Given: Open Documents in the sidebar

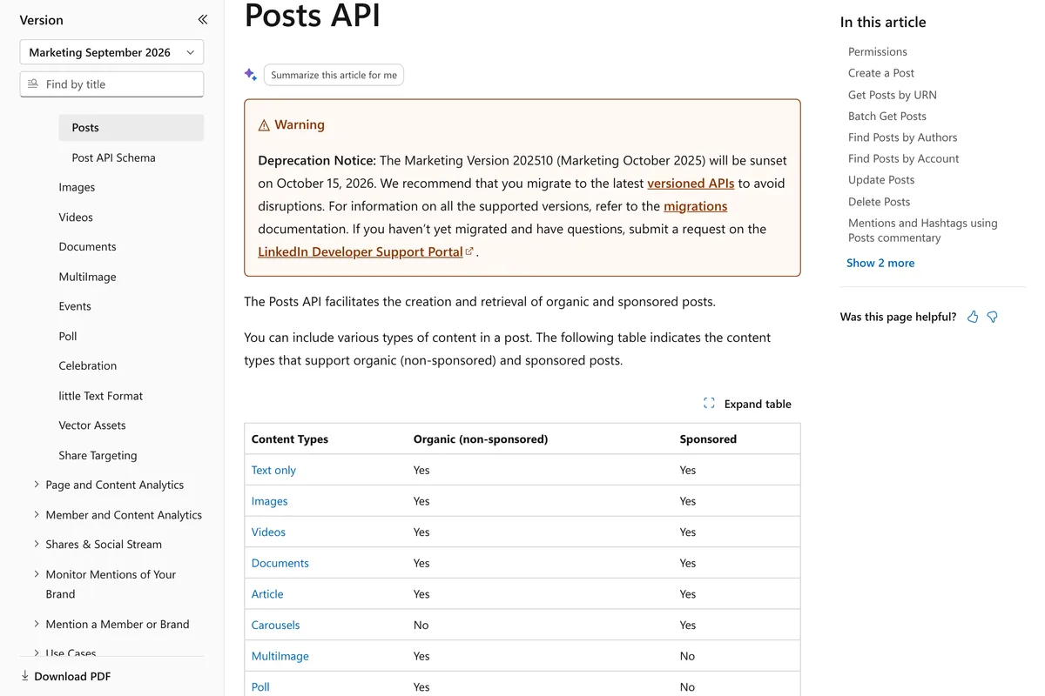Looking at the screenshot, I should point(87,246).
